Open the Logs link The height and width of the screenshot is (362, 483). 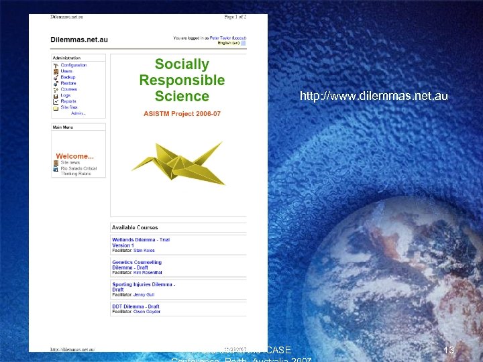point(66,95)
